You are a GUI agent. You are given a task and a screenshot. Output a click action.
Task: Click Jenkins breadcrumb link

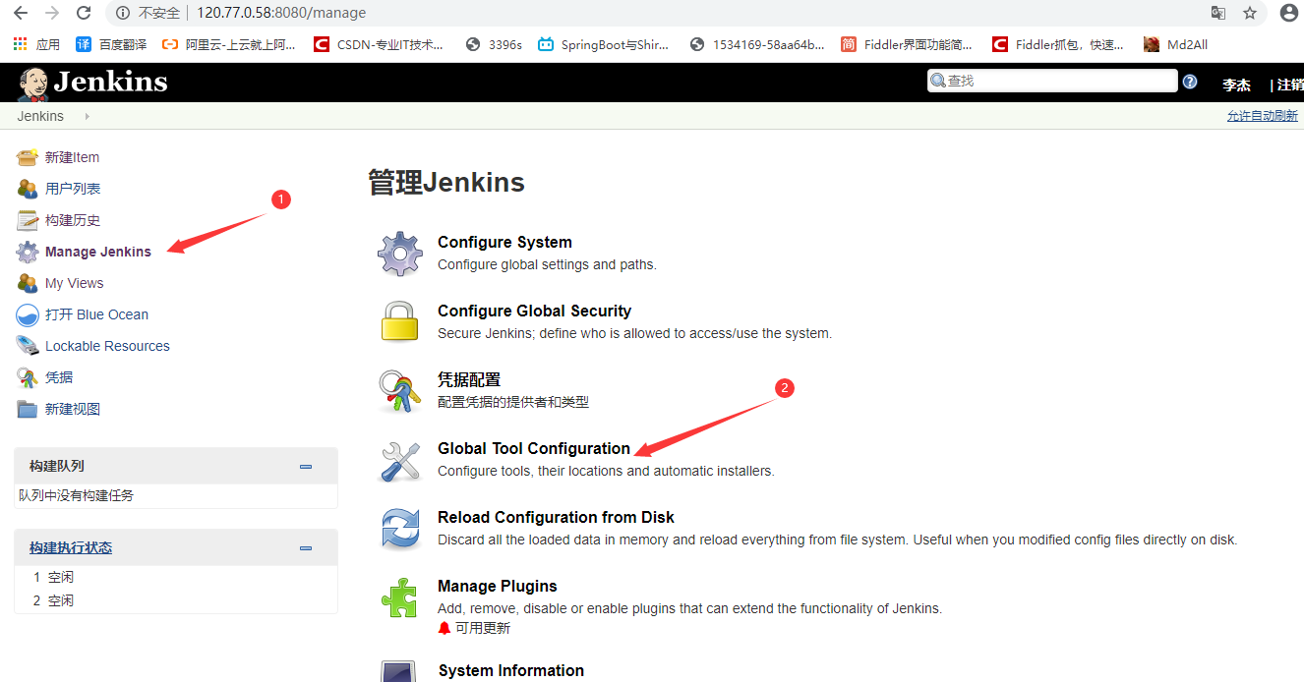point(40,116)
